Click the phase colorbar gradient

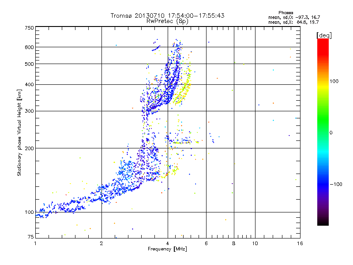tap(323, 132)
